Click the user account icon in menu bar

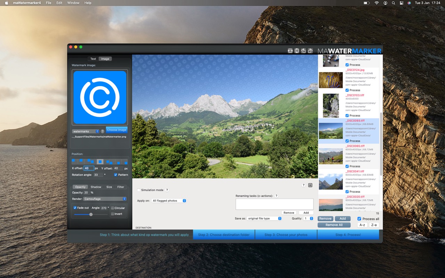(x=385, y=3)
